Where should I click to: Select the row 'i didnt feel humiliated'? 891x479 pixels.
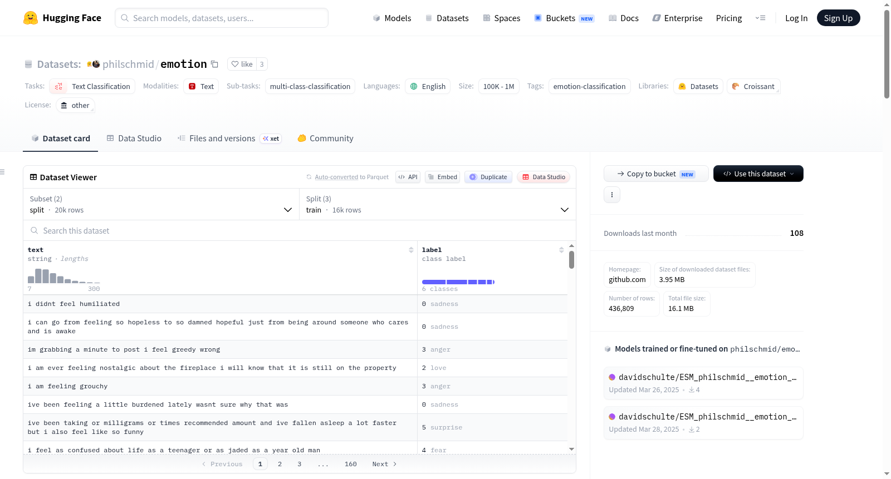click(295, 304)
